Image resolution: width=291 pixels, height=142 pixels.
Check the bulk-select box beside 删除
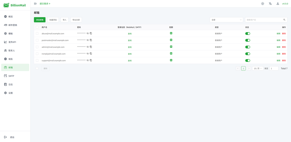tap(37, 68)
